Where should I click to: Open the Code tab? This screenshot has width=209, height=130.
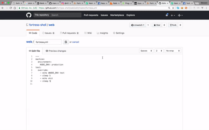tap(33, 33)
